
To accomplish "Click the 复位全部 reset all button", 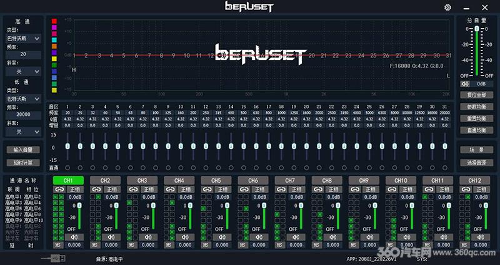I will click(477, 95).
